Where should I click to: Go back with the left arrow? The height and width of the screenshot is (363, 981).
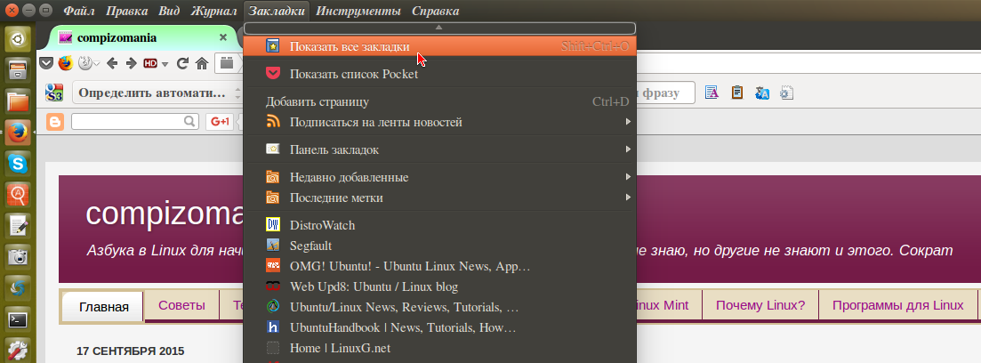coord(113,62)
